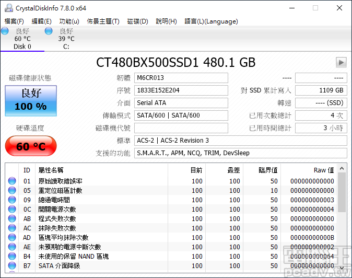352x278 pixels.
Task: Open the 說明(H) menu
Action: tap(167, 21)
